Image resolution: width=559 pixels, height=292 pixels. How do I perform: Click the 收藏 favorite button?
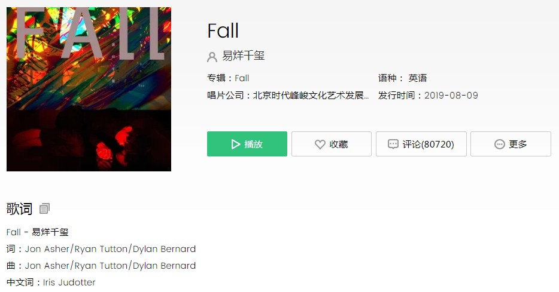tap(331, 144)
